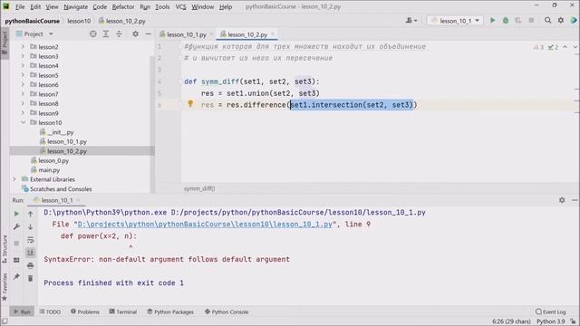Click warnings count inspection indicator
The image size is (580, 326).
[539, 47]
